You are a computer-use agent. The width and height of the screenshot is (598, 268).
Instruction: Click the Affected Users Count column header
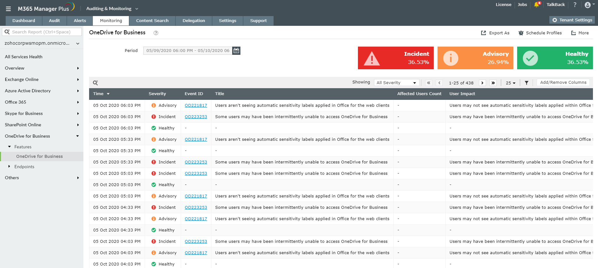click(x=419, y=94)
